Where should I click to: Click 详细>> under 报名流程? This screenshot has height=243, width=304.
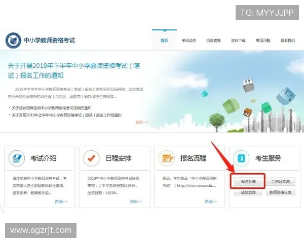pyautogui.click(x=211, y=201)
